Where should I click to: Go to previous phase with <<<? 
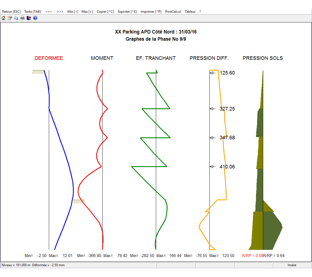49,12
